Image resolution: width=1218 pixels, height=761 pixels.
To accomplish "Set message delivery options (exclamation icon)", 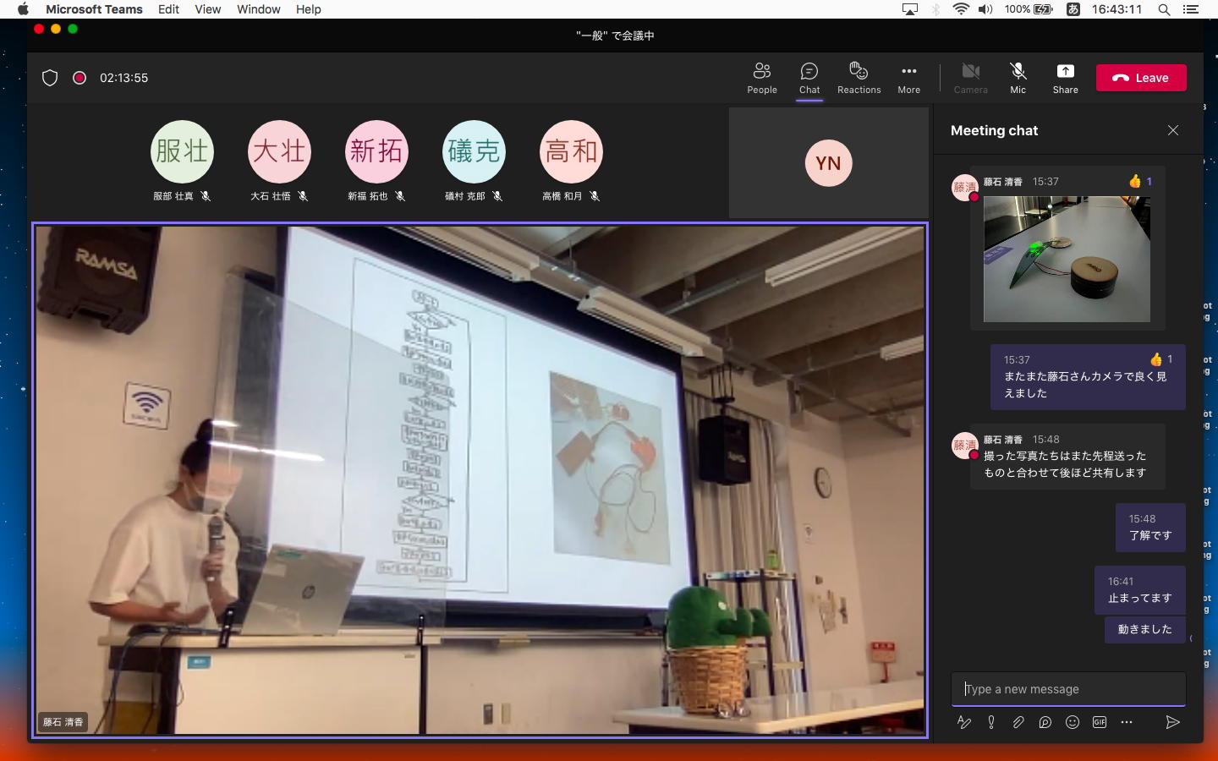I will pos(991,722).
